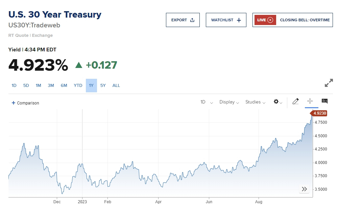Open the 1D interval dropdown

207,102
